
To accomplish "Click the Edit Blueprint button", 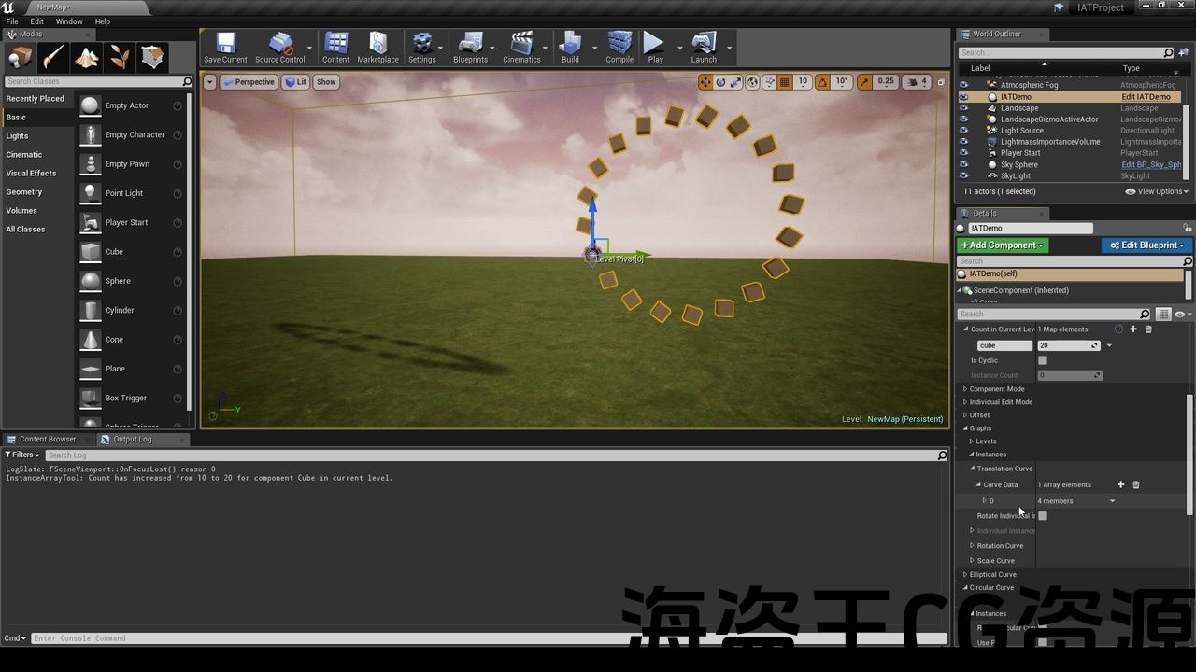I will [1146, 245].
